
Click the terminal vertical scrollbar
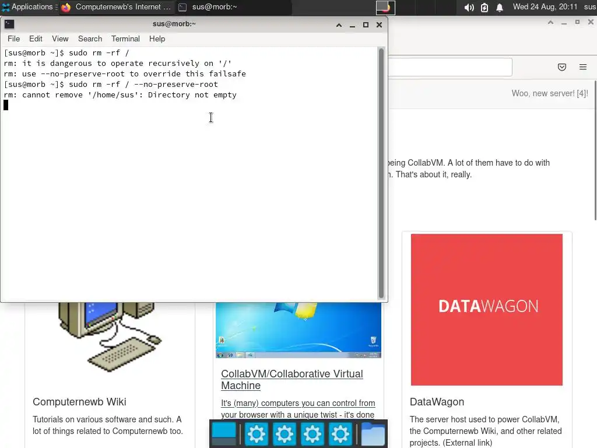pos(381,173)
